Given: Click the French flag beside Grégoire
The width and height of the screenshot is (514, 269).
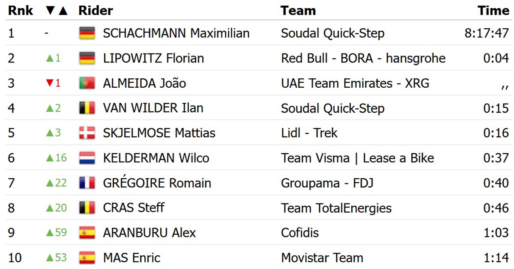Looking at the screenshot, I should click(87, 183).
